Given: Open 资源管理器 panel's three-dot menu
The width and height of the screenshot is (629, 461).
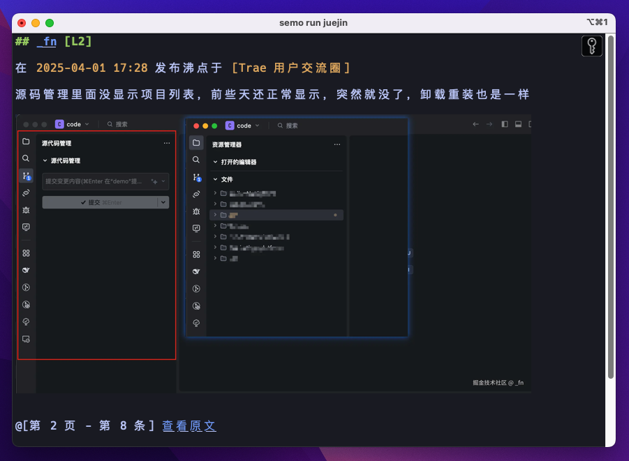Looking at the screenshot, I should pos(337,144).
